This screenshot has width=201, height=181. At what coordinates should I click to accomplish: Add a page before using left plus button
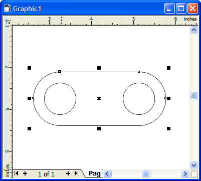pyautogui.click(x=25, y=173)
